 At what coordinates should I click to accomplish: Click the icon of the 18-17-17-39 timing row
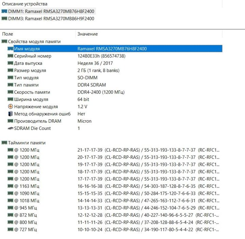[x=11, y=172]
